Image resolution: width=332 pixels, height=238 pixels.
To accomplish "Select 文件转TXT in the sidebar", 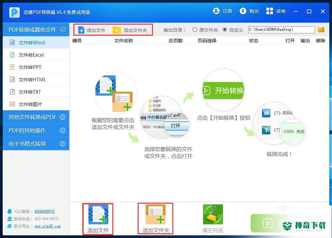I will pyautogui.click(x=36, y=92).
